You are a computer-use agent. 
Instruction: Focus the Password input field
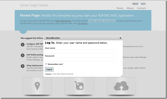tap(80, 59)
